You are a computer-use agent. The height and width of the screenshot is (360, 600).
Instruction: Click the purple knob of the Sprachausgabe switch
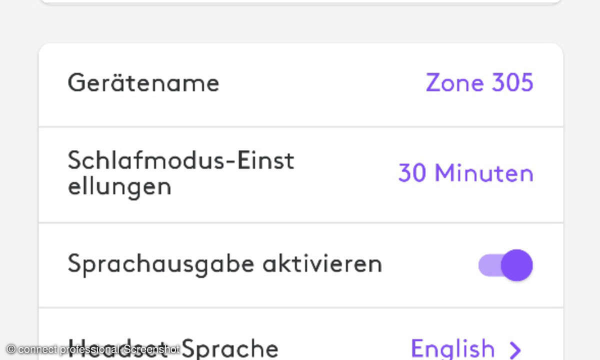(x=517, y=265)
